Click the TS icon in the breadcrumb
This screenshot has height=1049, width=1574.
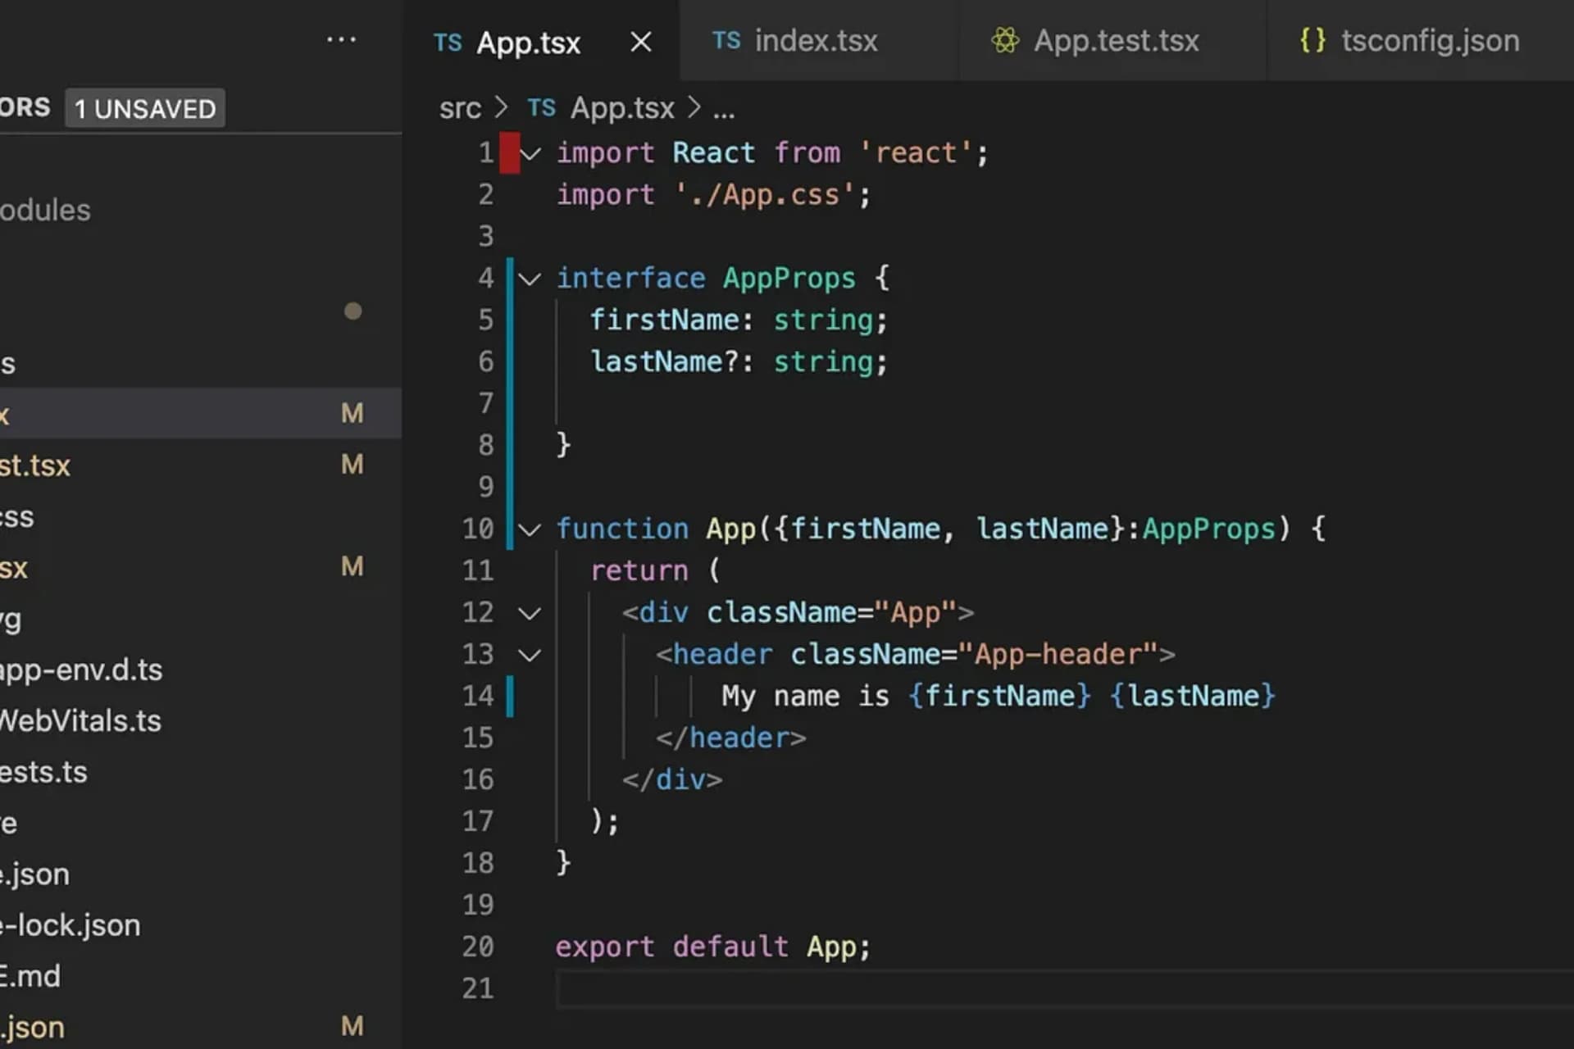(x=541, y=107)
